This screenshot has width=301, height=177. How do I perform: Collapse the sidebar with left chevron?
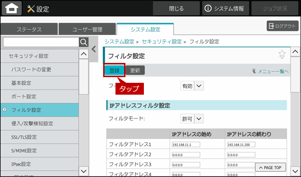click(x=94, y=49)
